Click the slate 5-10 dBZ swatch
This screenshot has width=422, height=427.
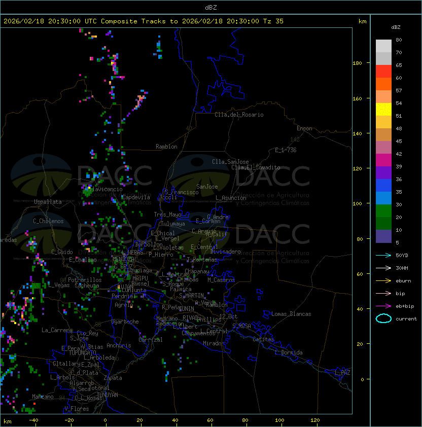(383, 236)
